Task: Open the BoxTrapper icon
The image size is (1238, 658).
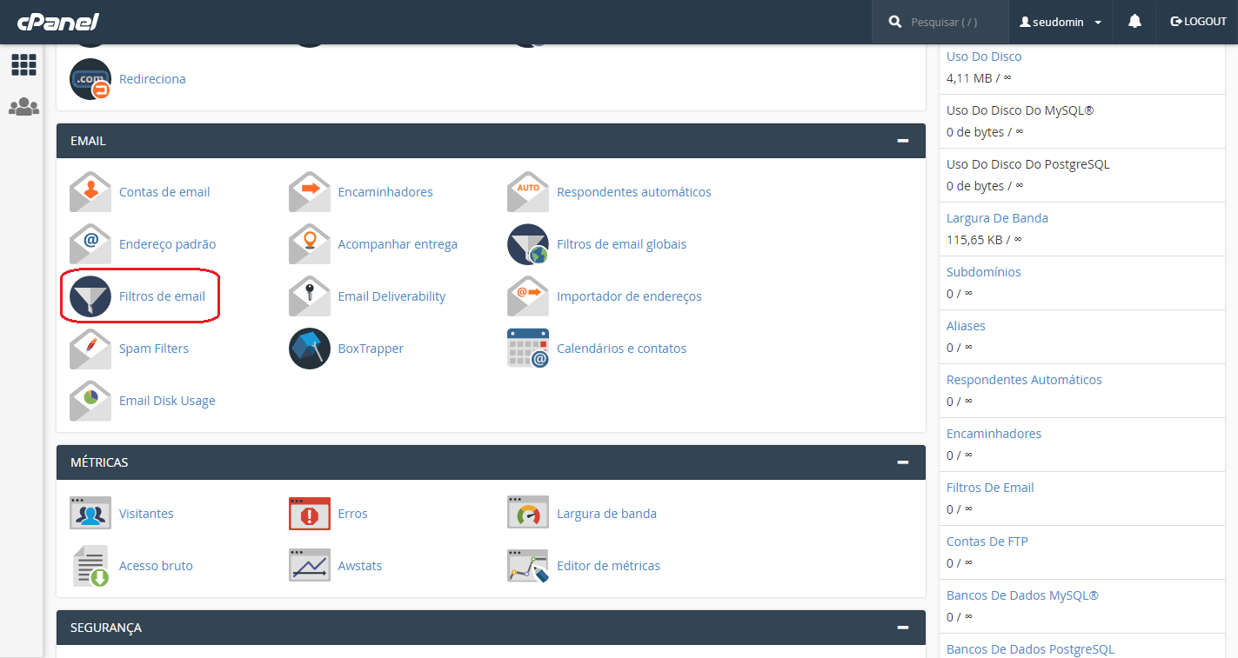Action: click(x=310, y=349)
